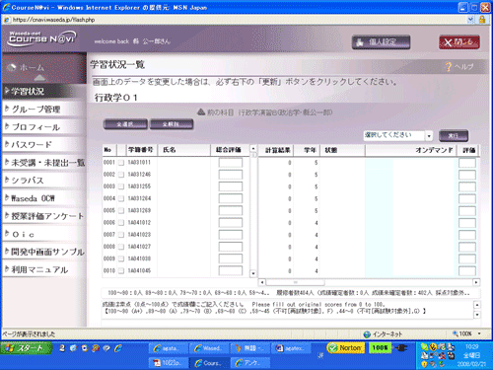Open the address bar dropdown arrow

click(470, 20)
